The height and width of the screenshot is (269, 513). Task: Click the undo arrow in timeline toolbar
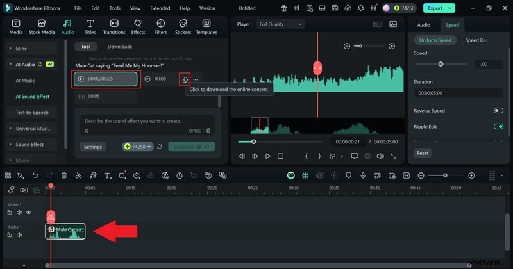(x=35, y=175)
